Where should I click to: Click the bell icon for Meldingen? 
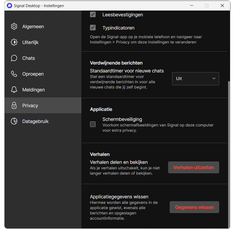[14, 90]
